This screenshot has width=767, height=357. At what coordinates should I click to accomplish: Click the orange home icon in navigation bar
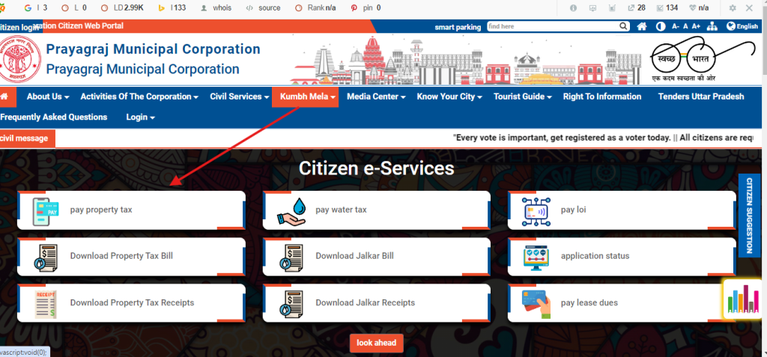[x=7, y=97]
